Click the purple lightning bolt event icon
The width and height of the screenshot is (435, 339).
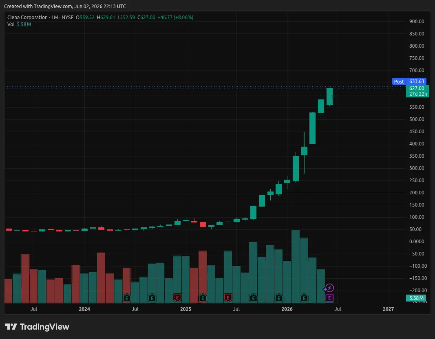(329, 288)
